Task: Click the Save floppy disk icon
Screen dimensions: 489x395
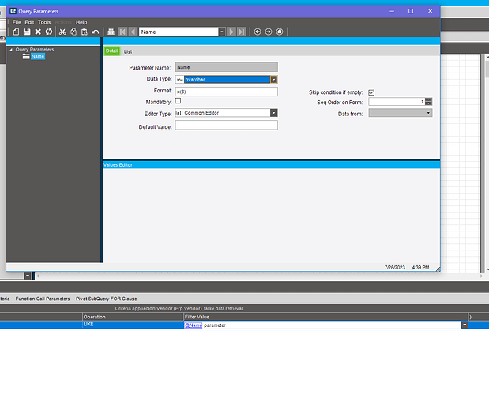Action: pos(27,32)
